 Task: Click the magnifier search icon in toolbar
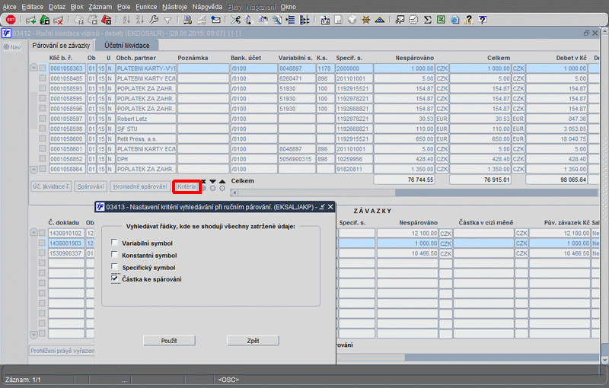(277, 20)
